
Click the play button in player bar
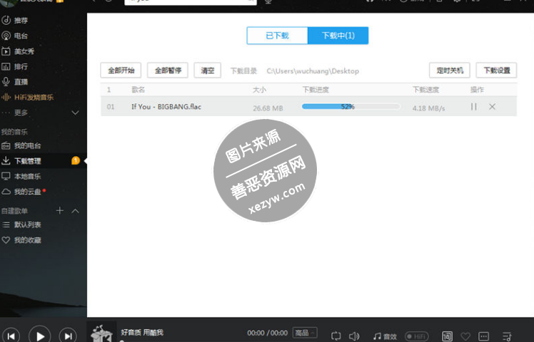tap(40, 336)
